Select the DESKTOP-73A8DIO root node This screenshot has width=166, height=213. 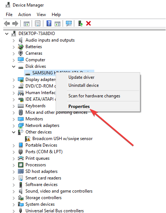tap(37, 34)
